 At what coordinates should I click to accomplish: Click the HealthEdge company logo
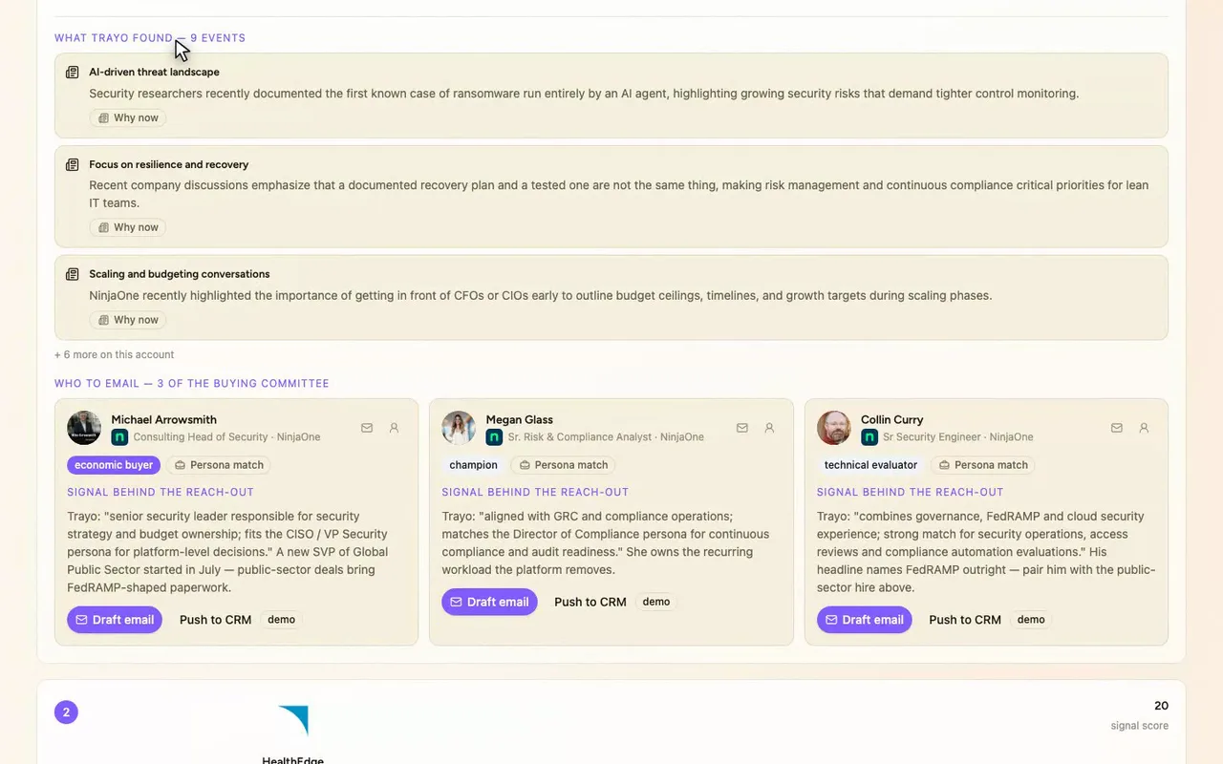(293, 720)
